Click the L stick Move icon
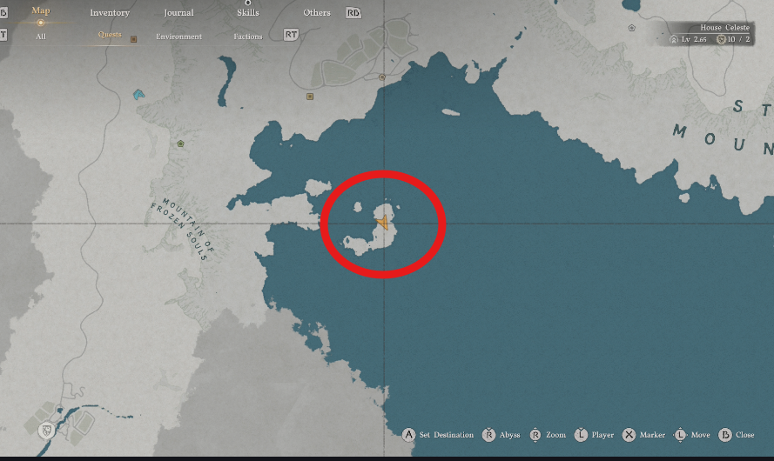The height and width of the screenshot is (461, 774). [680, 435]
